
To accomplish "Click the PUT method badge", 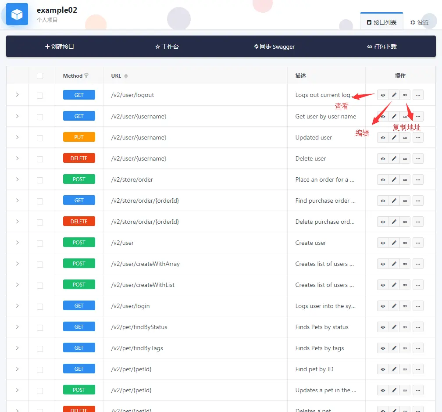I will pos(79,137).
